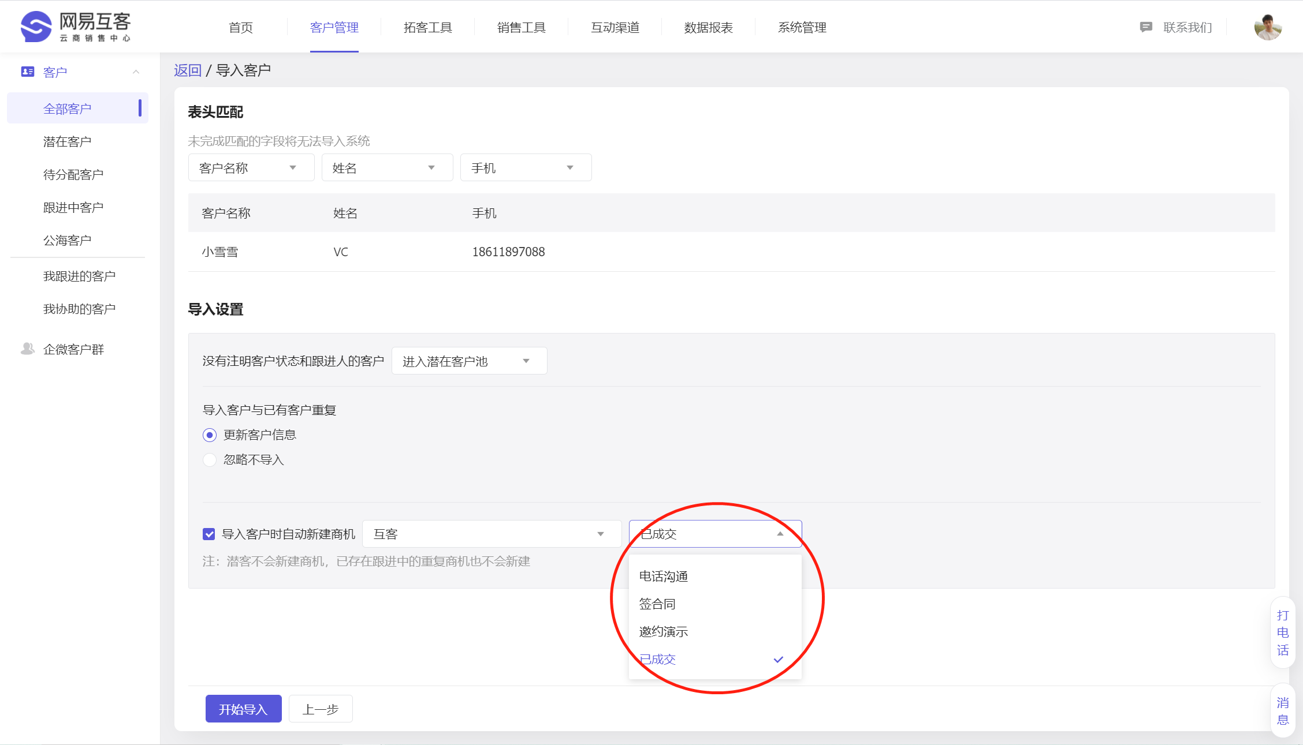Open the 客户名称 header matching dropdown
The height and width of the screenshot is (745, 1303).
click(251, 168)
